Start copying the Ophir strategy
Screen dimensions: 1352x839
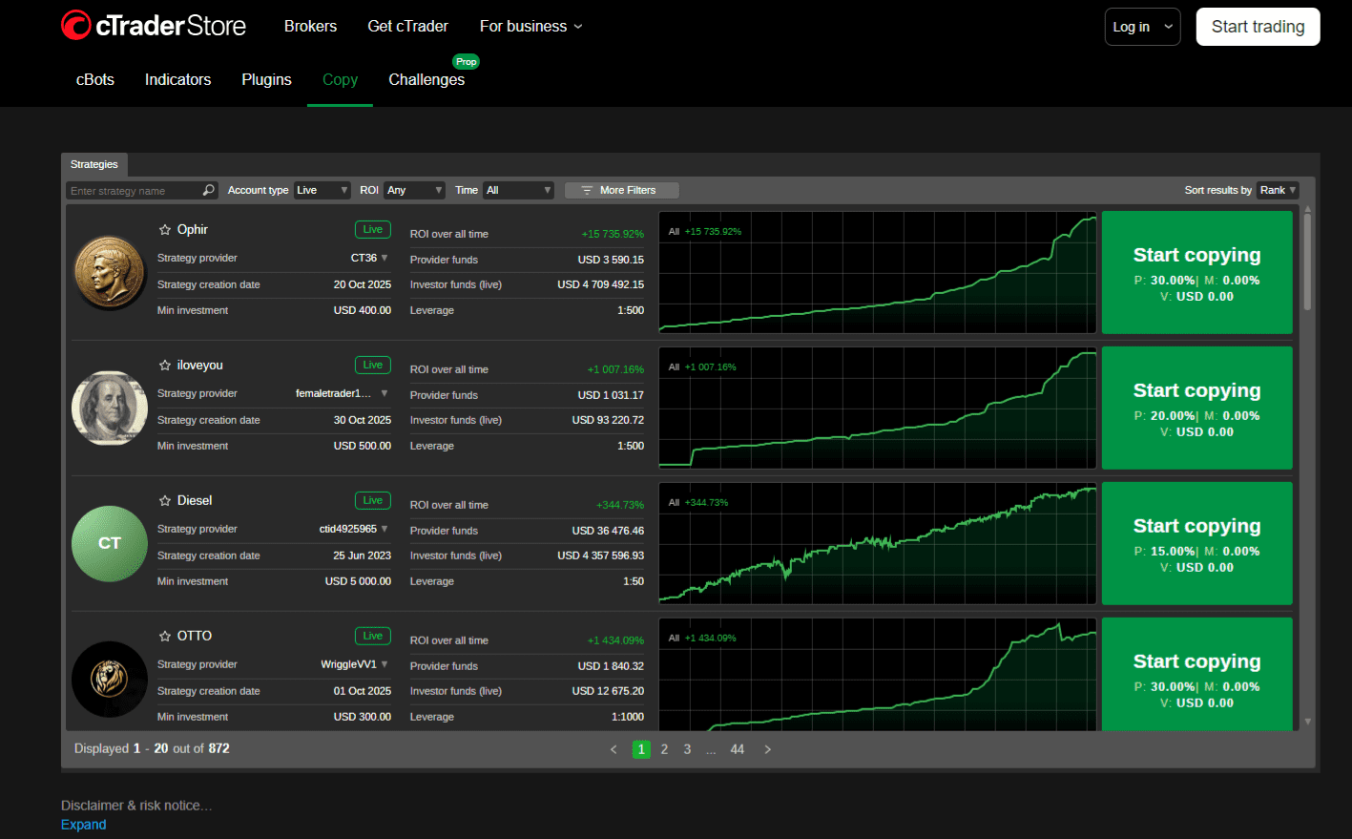(1196, 272)
